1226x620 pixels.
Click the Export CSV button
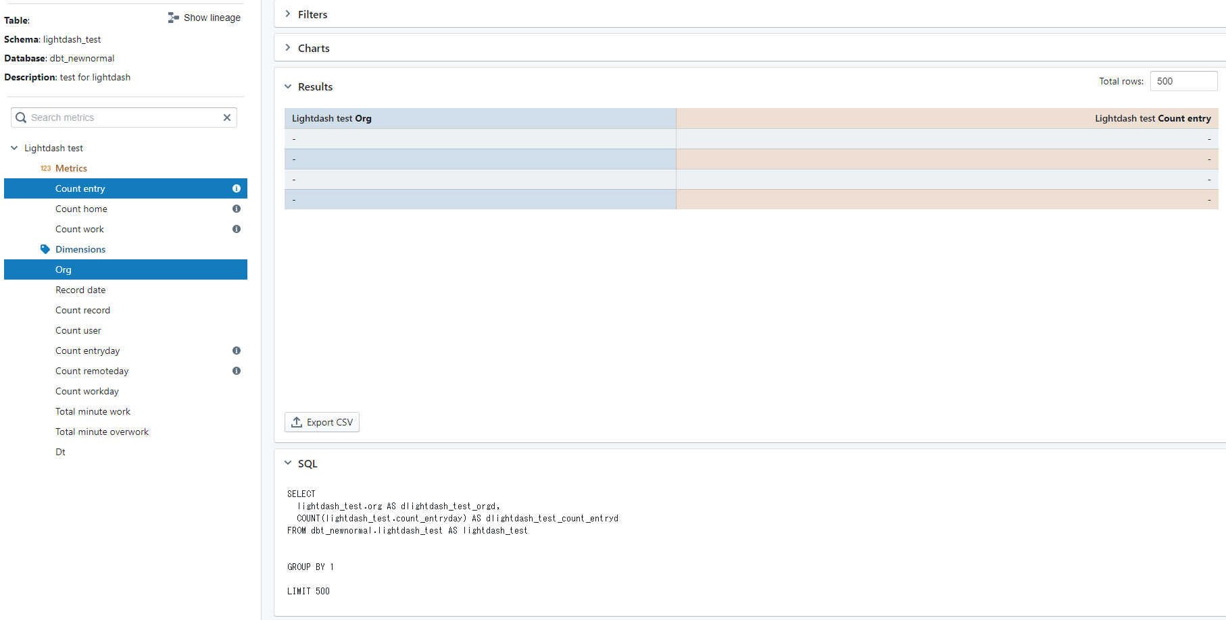pyautogui.click(x=322, y=421)
